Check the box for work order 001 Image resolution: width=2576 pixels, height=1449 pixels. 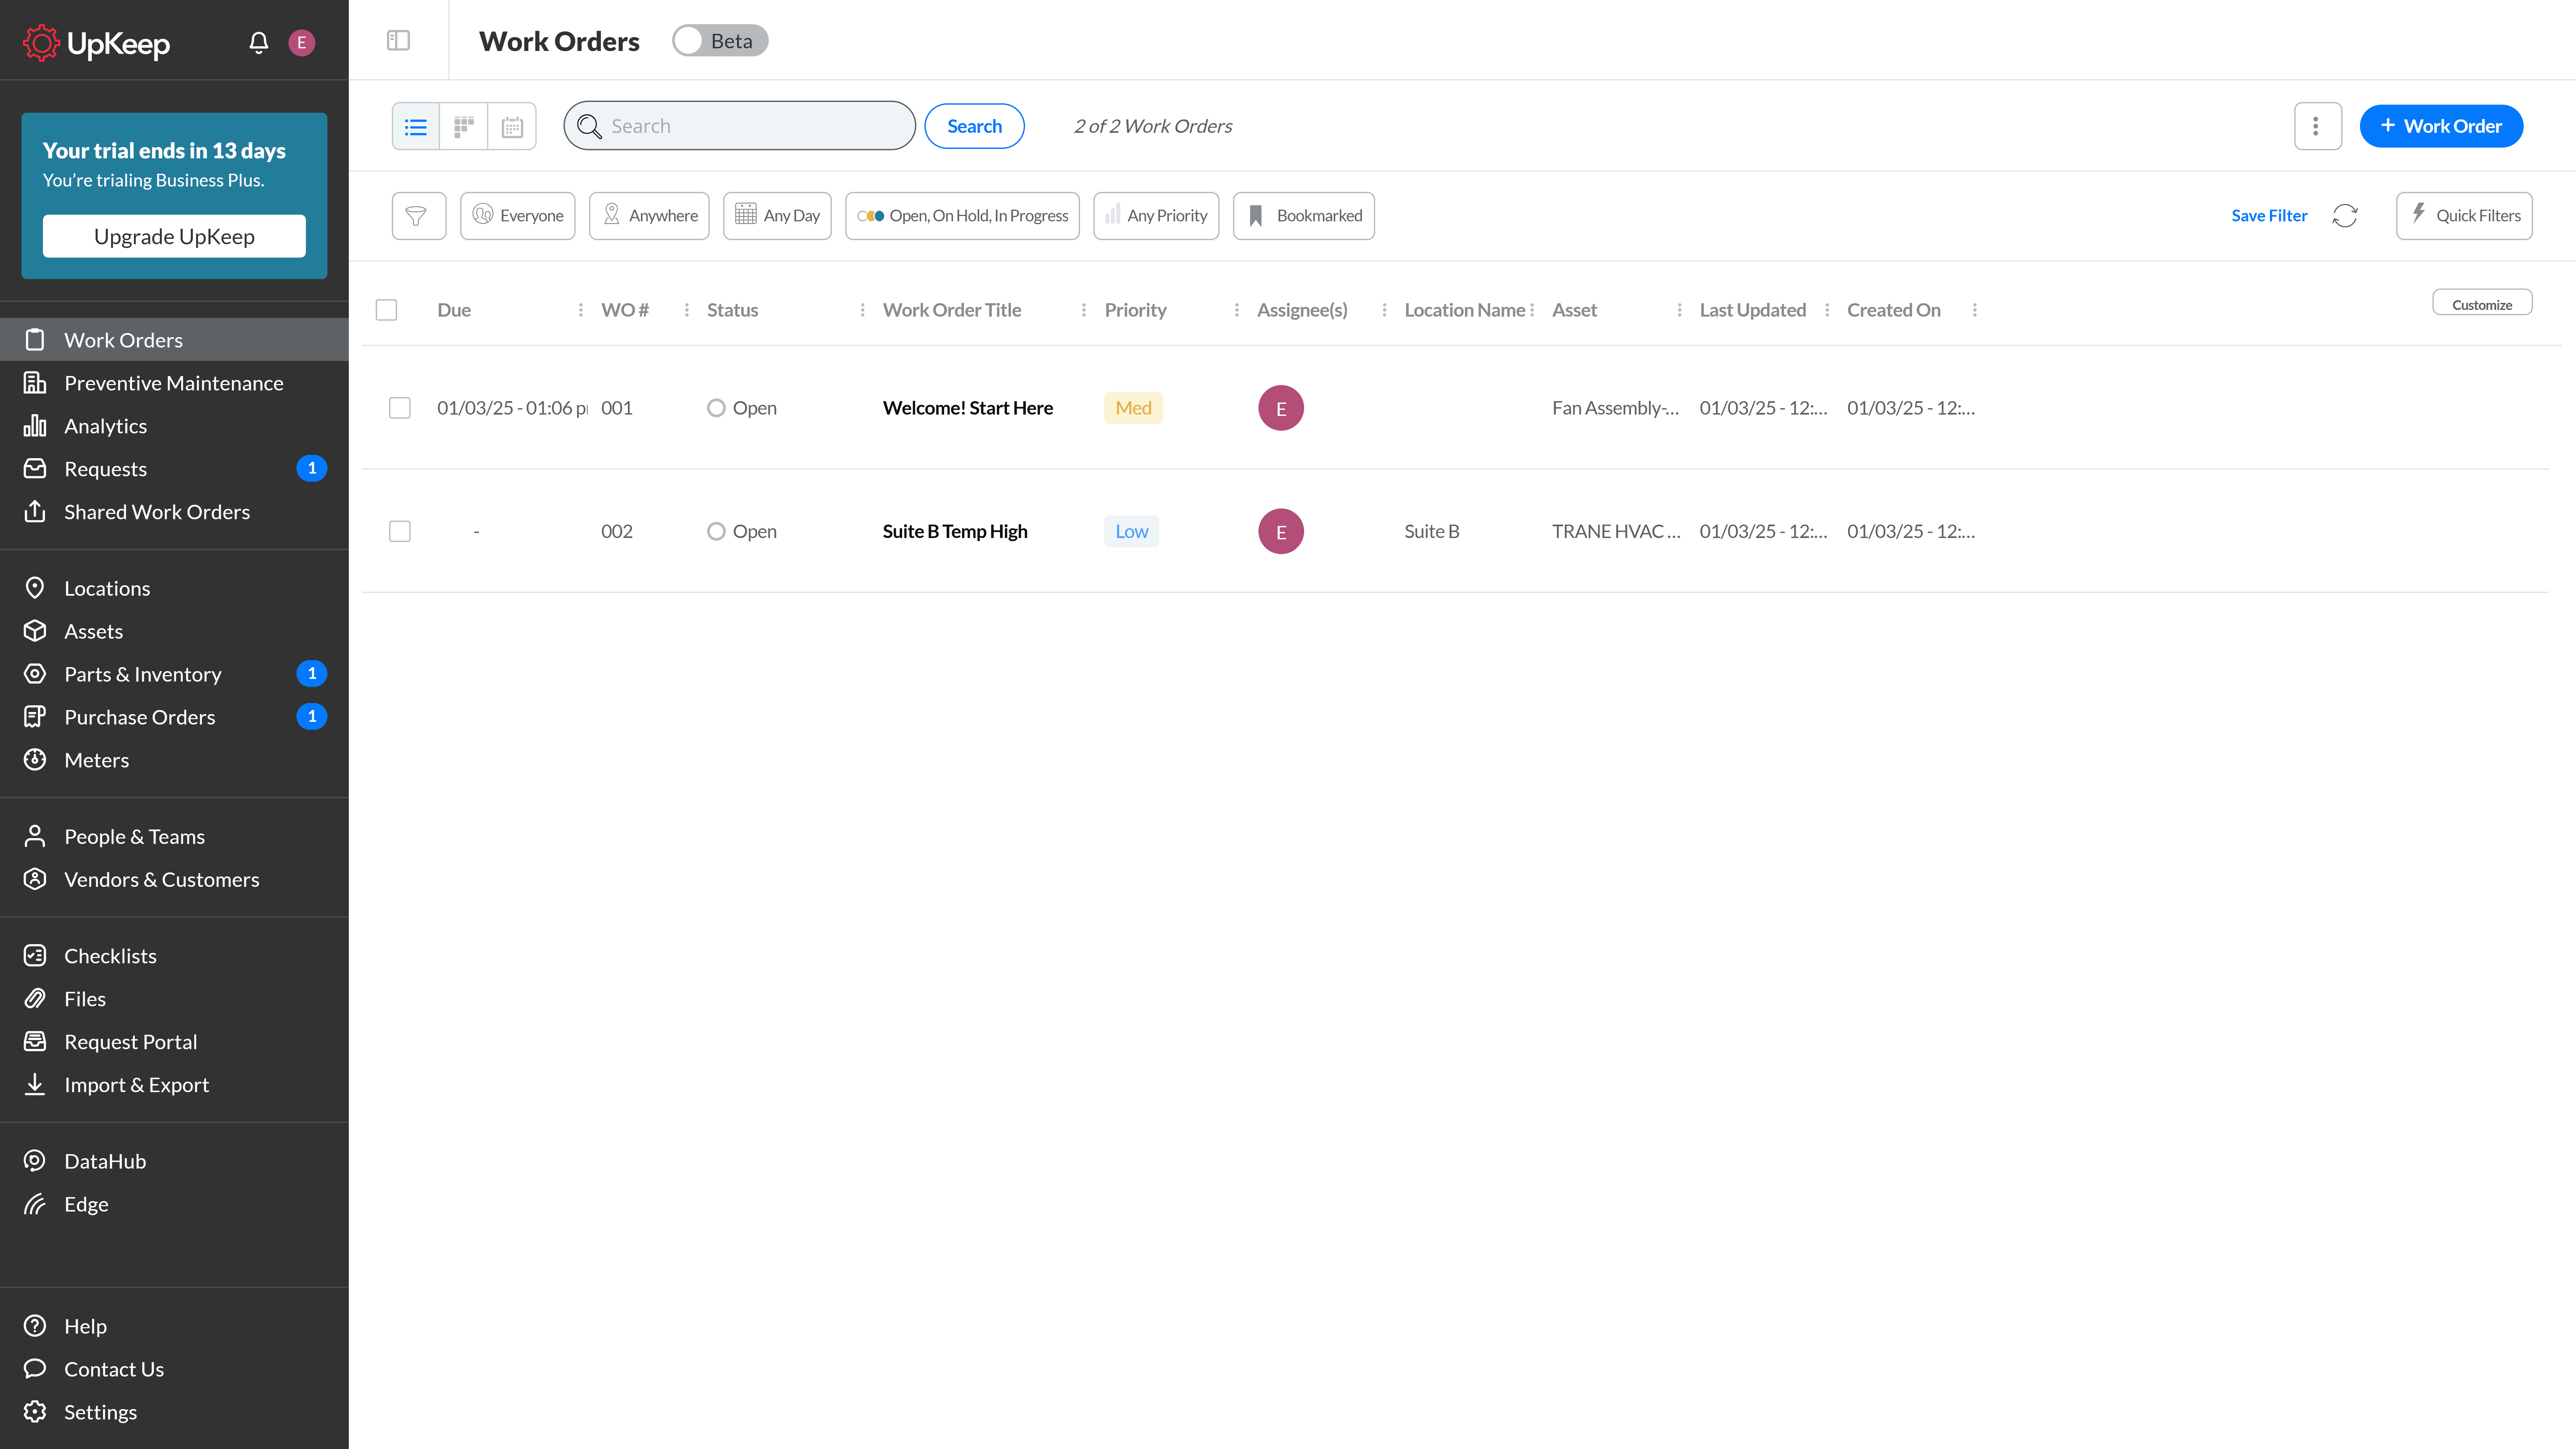coord(400,408)
